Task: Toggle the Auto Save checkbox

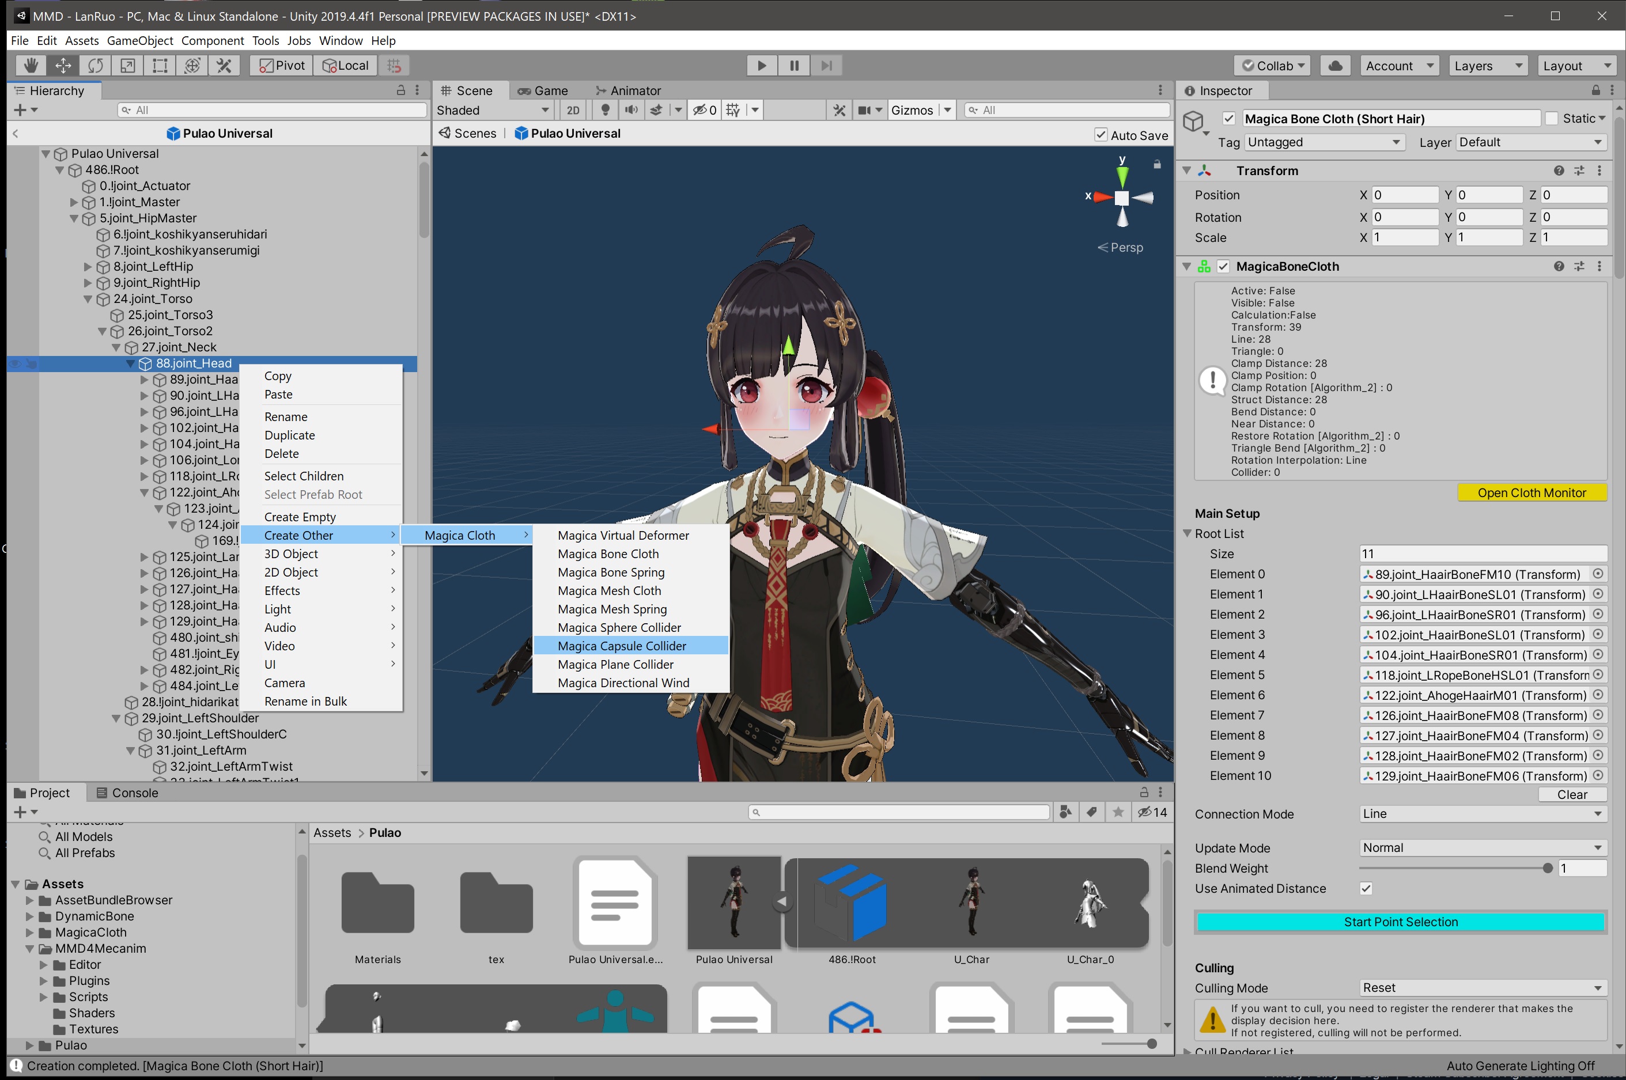Action: 1101,135
